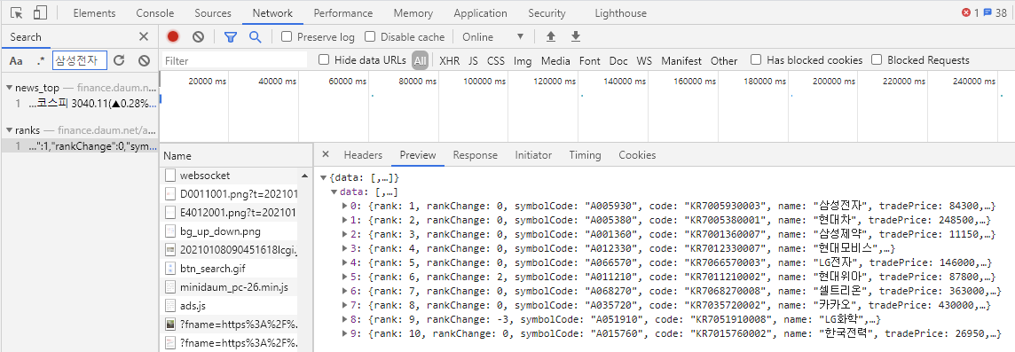
Task: Close the Search panel
Action: coord(144,37)
